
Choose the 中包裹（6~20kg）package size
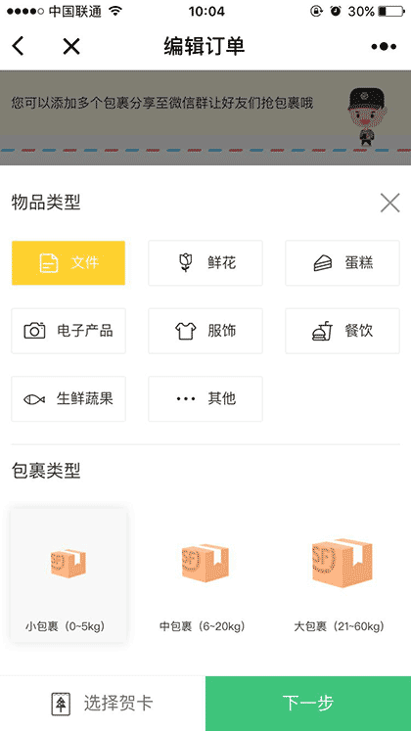pyautogui.click(x=205, y=574)
